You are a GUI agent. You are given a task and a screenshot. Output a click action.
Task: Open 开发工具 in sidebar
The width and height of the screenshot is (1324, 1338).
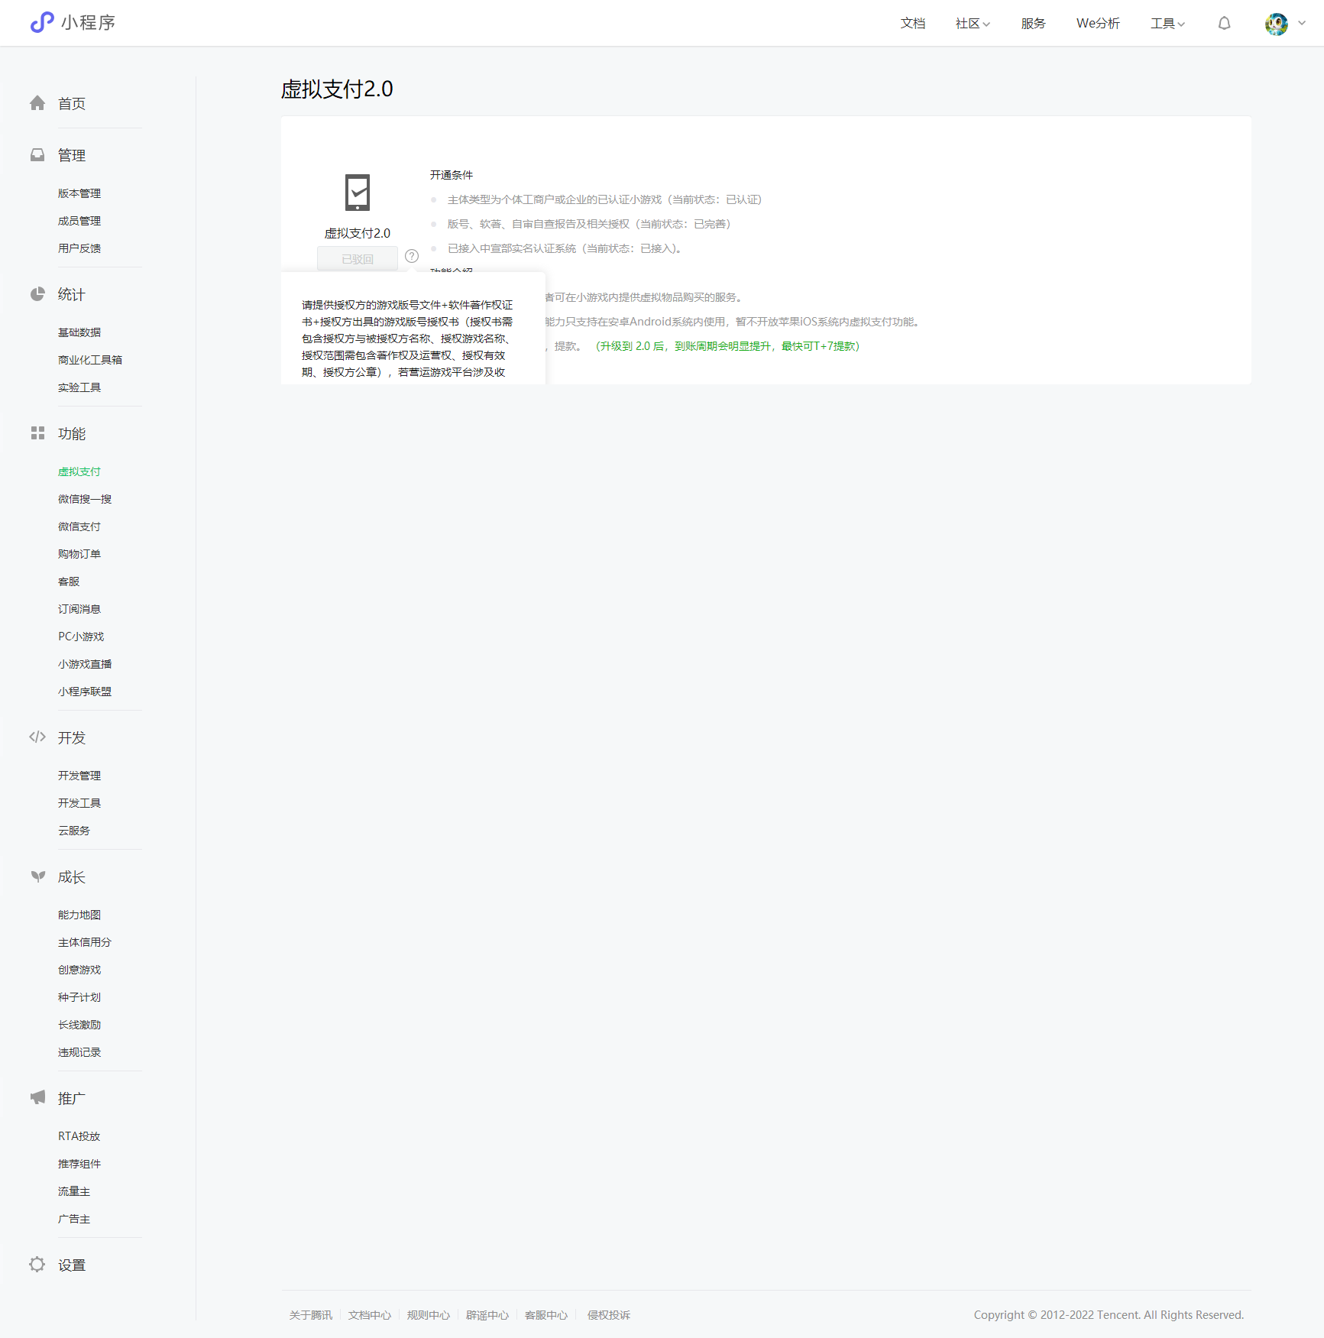click(x=79, y=803)
